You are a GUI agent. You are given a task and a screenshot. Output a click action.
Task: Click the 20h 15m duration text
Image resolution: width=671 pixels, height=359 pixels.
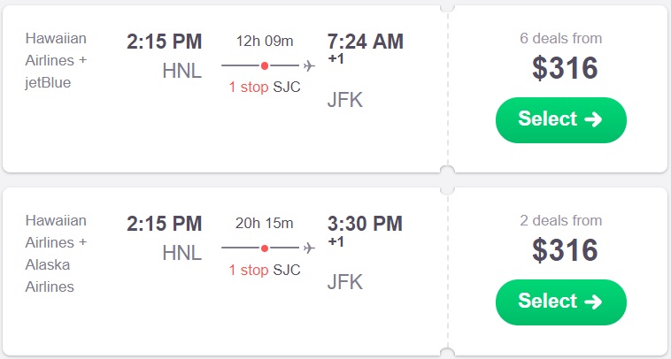coord(265,223)
